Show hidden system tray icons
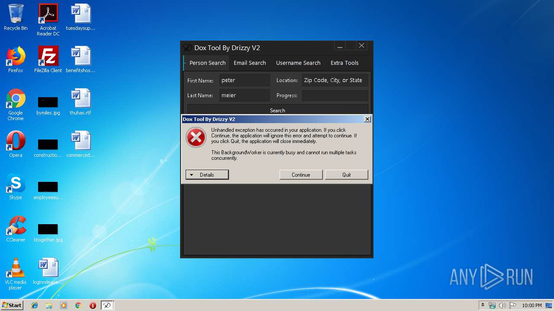Viewport: 554px width, 311px height. coord(483,305)
